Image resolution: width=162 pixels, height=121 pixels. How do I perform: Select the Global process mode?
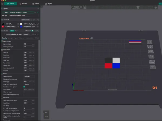click(x=12, y=31)
